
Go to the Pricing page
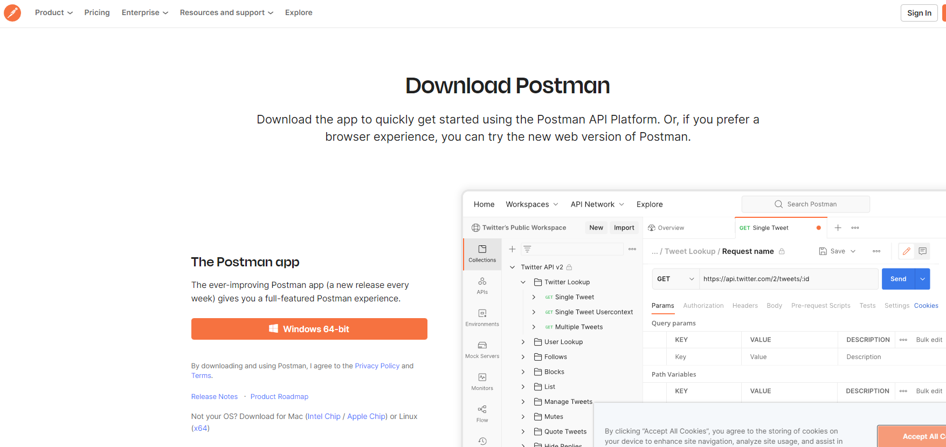pos(97,12)
